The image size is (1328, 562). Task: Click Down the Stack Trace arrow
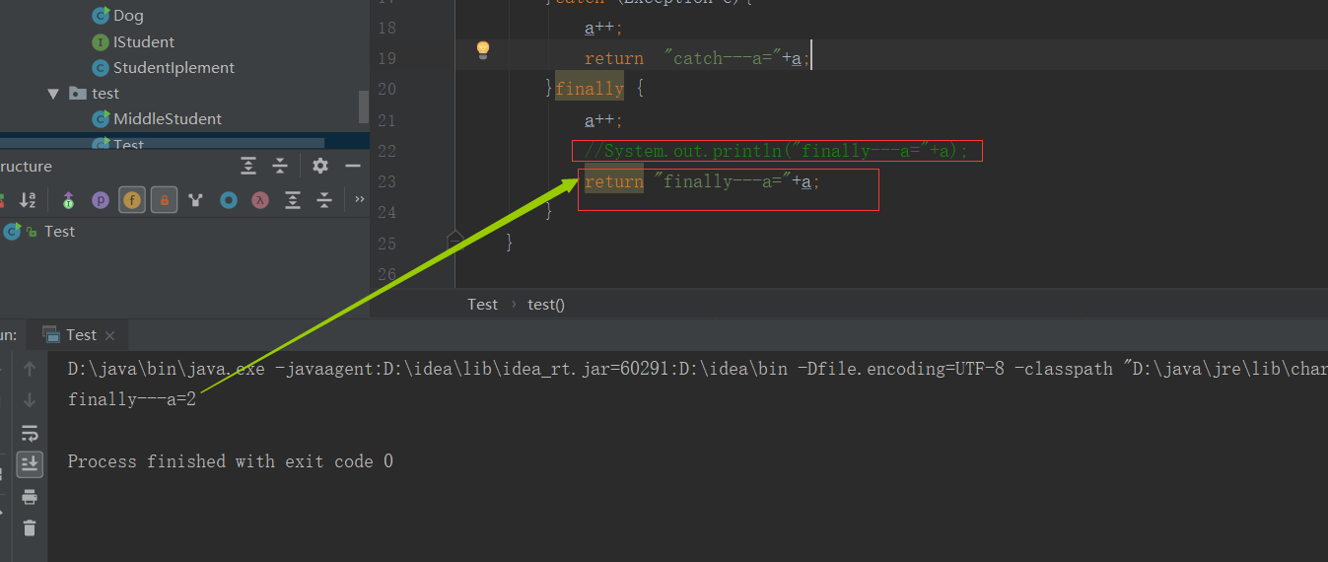pyautogui.click(x=30, y=400)
